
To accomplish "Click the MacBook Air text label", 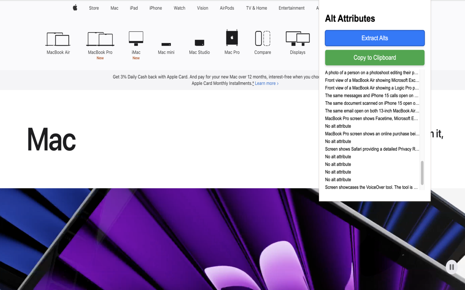I will click(x=58, y=52).
